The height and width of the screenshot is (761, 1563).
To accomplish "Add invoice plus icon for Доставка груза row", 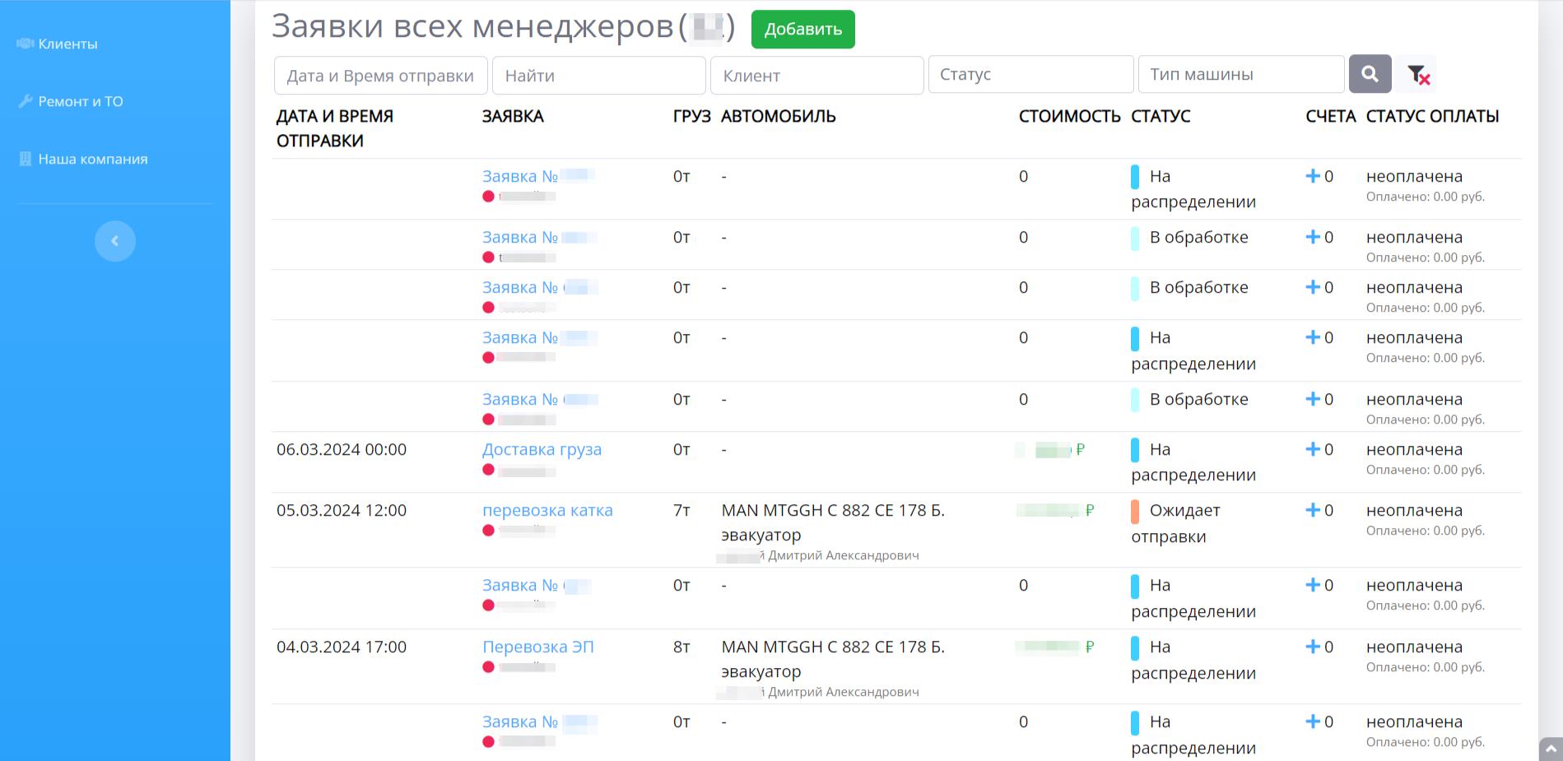I will point(1313,449).
